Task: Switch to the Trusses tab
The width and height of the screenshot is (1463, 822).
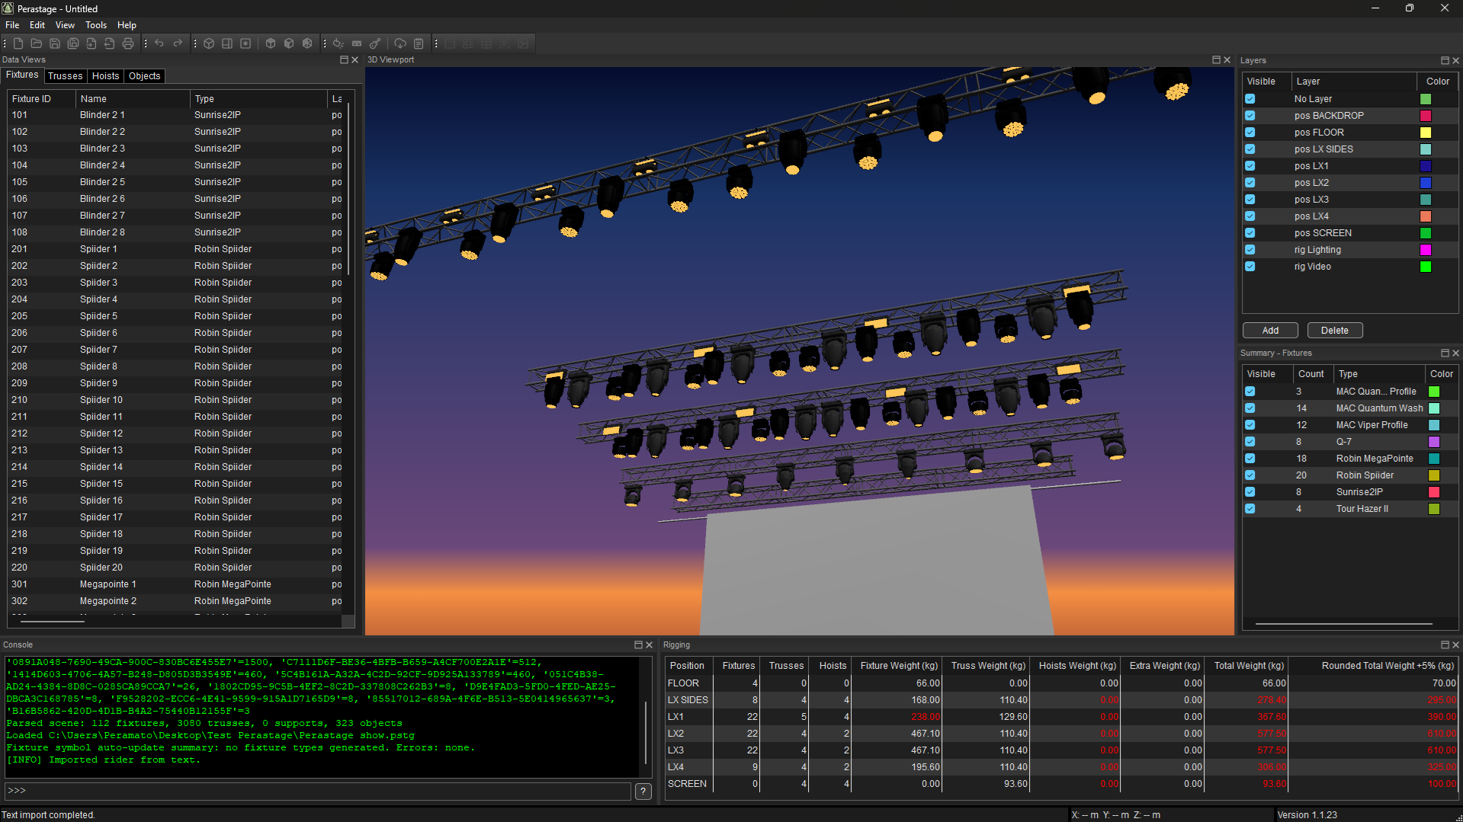Action: [65, 76]
